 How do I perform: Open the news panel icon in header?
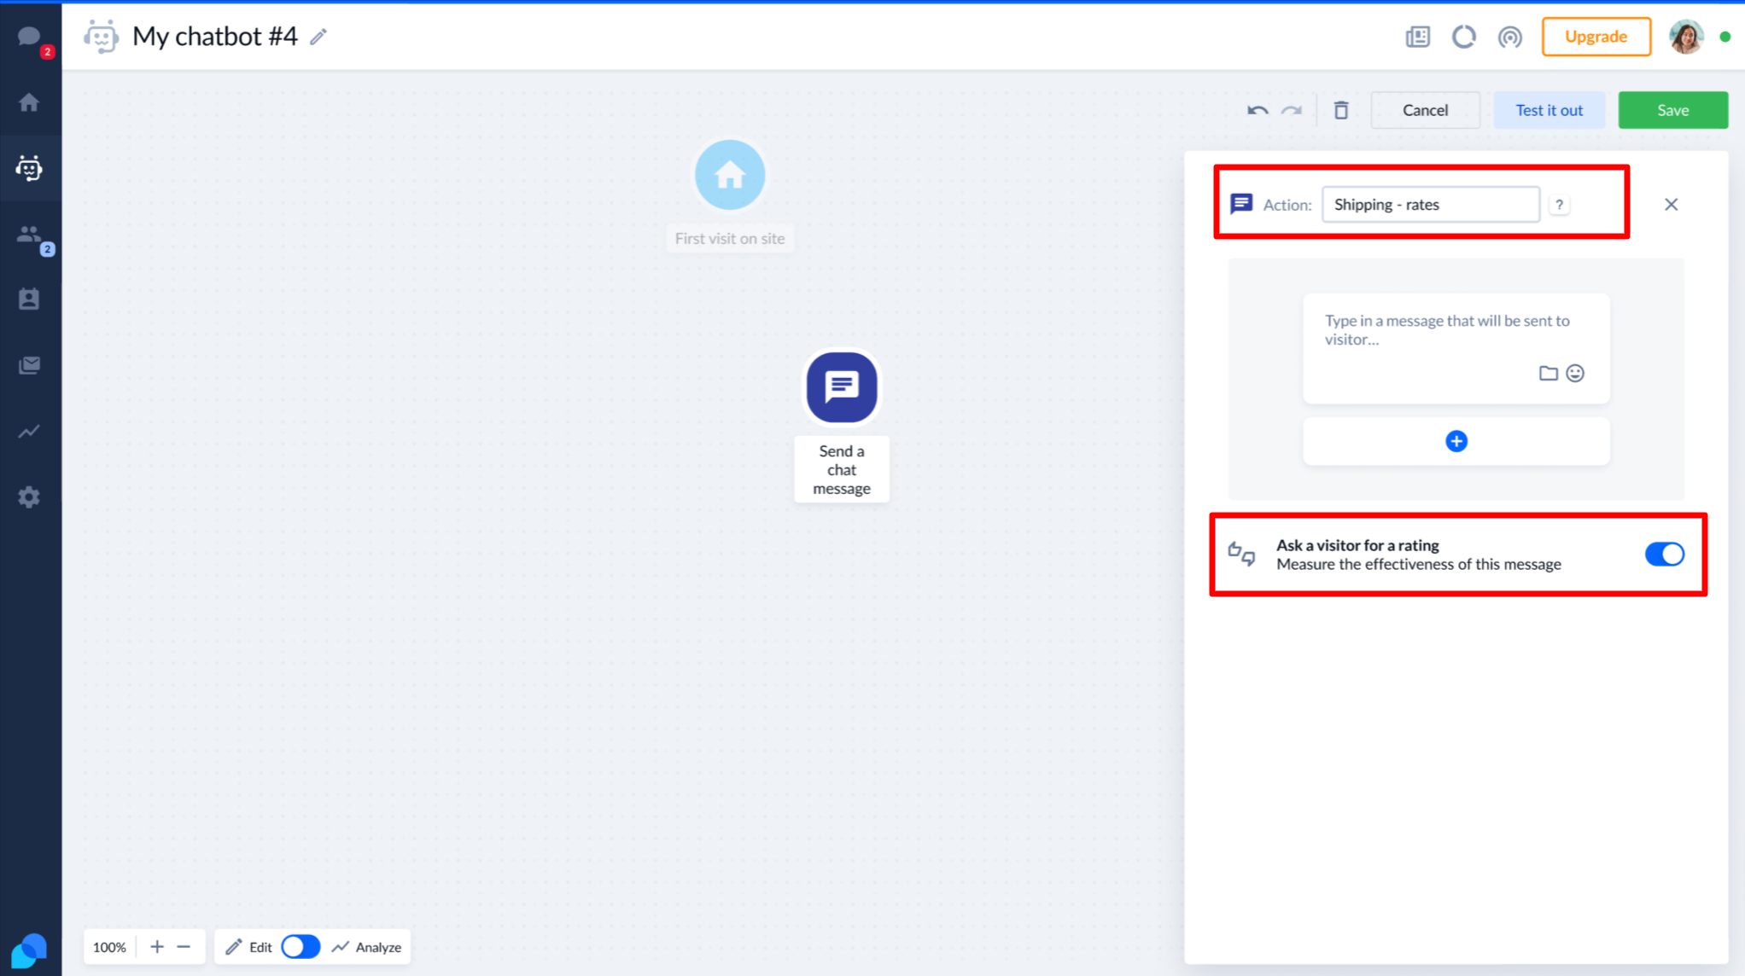click(1417, 37)
